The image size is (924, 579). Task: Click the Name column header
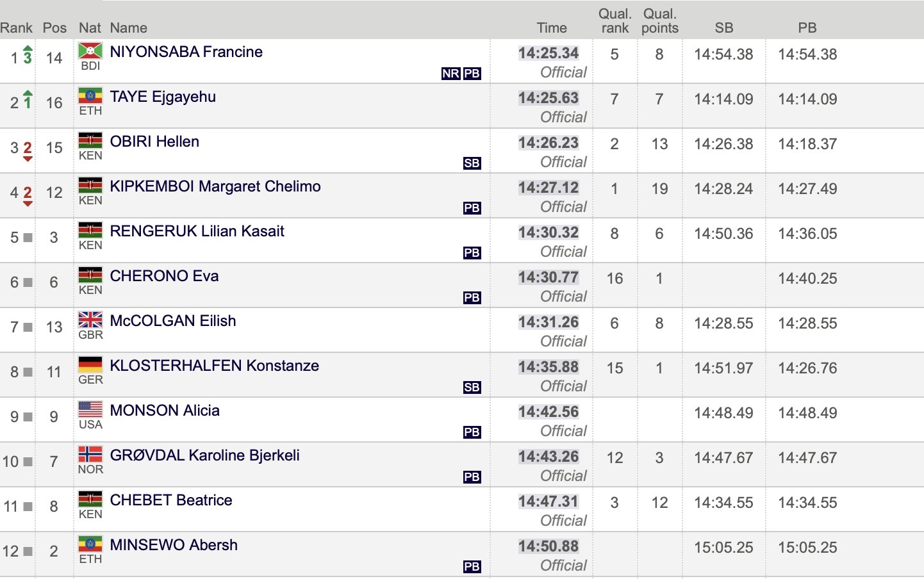coord(128,28)
